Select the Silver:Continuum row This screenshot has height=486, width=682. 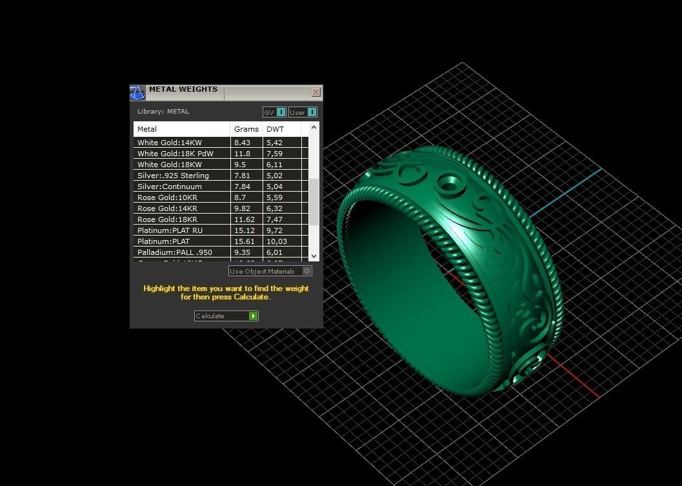tap(221, 187)
